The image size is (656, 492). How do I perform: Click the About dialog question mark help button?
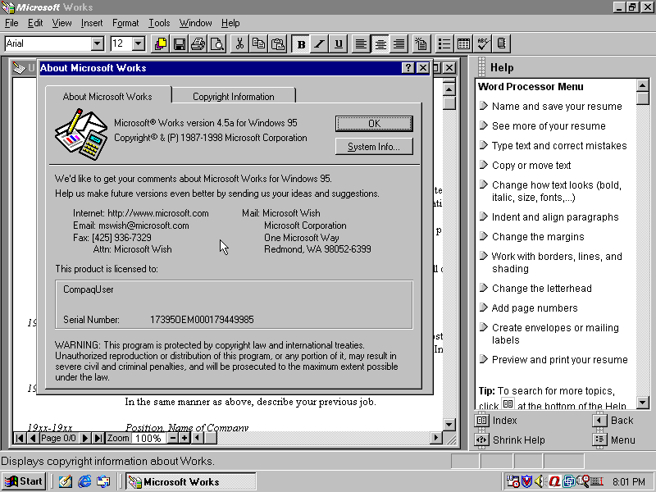click(408, 68)
